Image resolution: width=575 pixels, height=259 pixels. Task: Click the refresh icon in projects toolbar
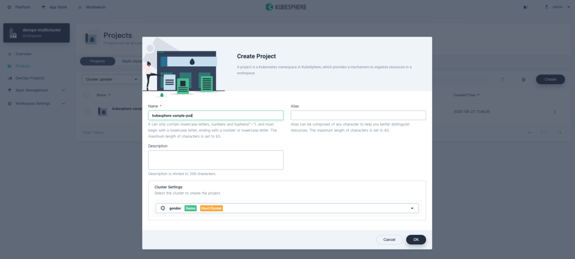(x=502, y=79)
